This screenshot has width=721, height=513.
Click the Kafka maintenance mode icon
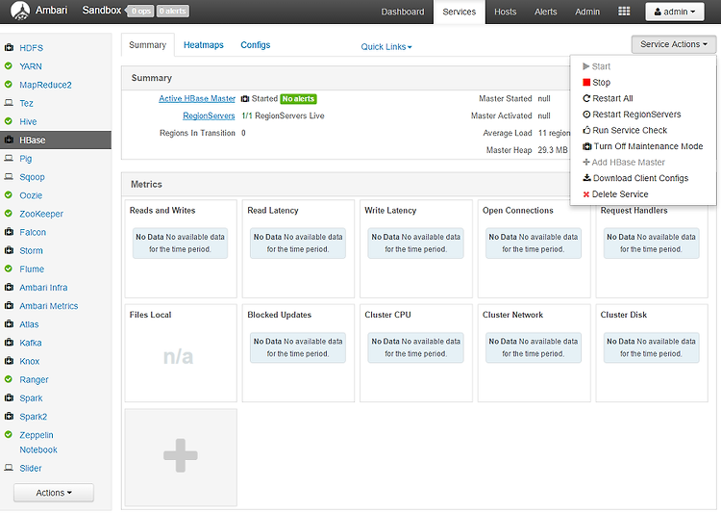tap(9, 342)
